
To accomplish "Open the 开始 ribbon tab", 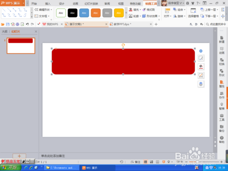I will 34,4.
